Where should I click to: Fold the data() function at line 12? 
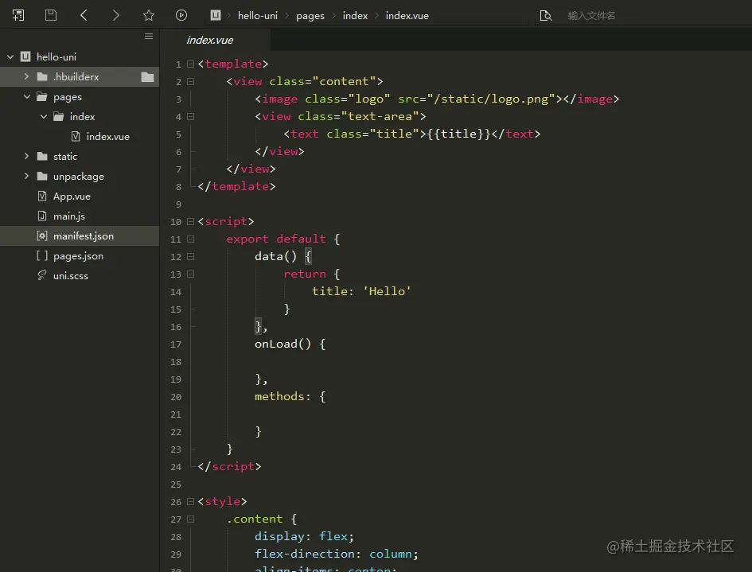coord(190,256)
